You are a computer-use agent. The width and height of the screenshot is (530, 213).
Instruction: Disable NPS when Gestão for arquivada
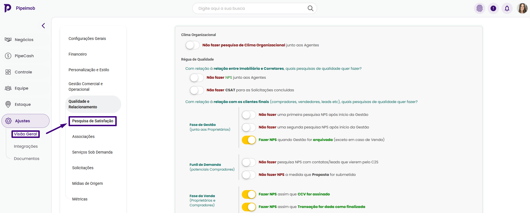point(249,140)
